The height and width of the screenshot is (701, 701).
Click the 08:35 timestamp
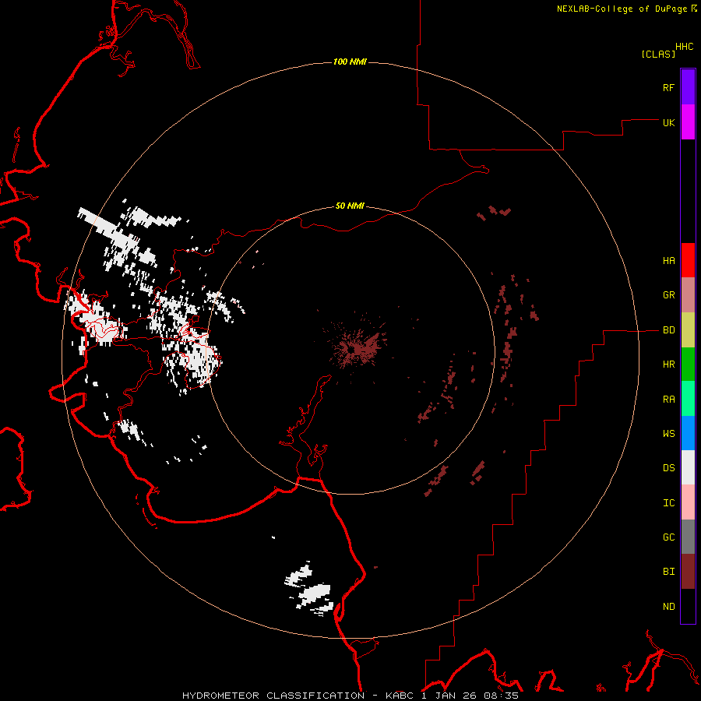click(x=500, y=696)
